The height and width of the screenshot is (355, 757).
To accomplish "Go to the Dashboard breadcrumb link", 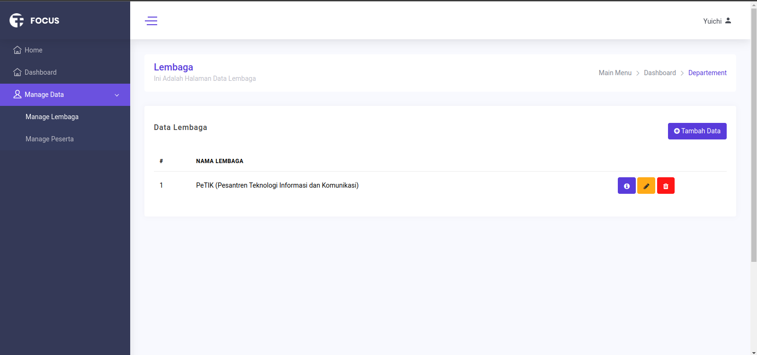I will click(659, 73).
